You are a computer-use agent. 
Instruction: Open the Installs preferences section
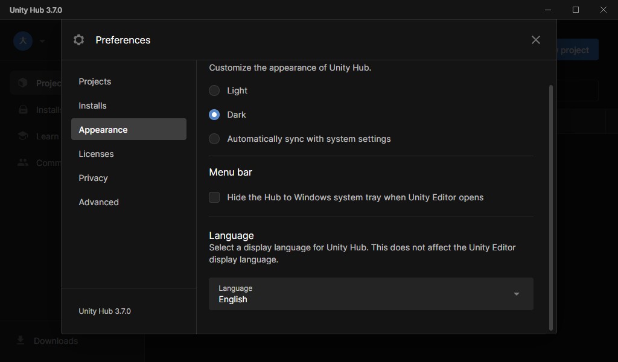[x=92, y=106]
